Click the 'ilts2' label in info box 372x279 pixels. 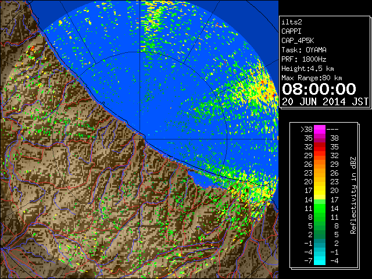(292, 22)
